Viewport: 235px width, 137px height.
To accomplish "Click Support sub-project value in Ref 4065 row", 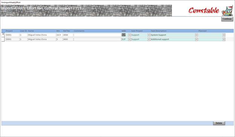I will coord(135,39).
